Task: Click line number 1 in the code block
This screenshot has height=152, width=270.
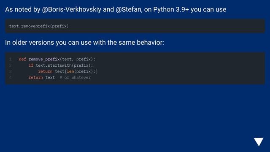Action: click(x=11, y=59)
